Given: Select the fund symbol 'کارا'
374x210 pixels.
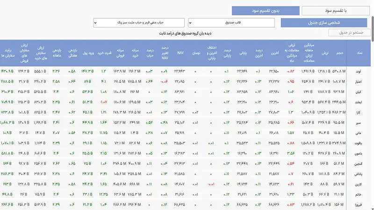Looking at the screenshot, I should click(358, 112).
